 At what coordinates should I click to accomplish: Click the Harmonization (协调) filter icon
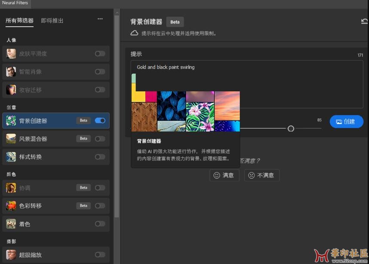coord(11,188)
